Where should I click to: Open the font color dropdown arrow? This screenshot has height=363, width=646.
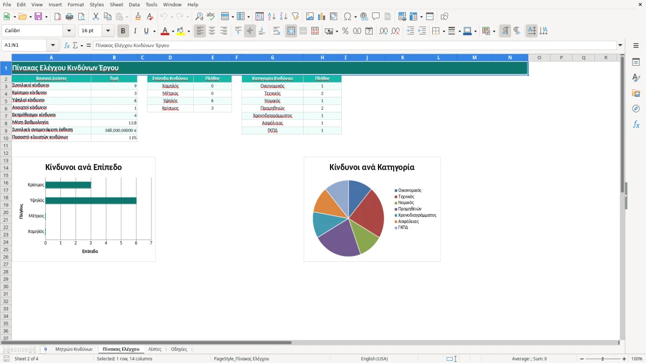173,31
